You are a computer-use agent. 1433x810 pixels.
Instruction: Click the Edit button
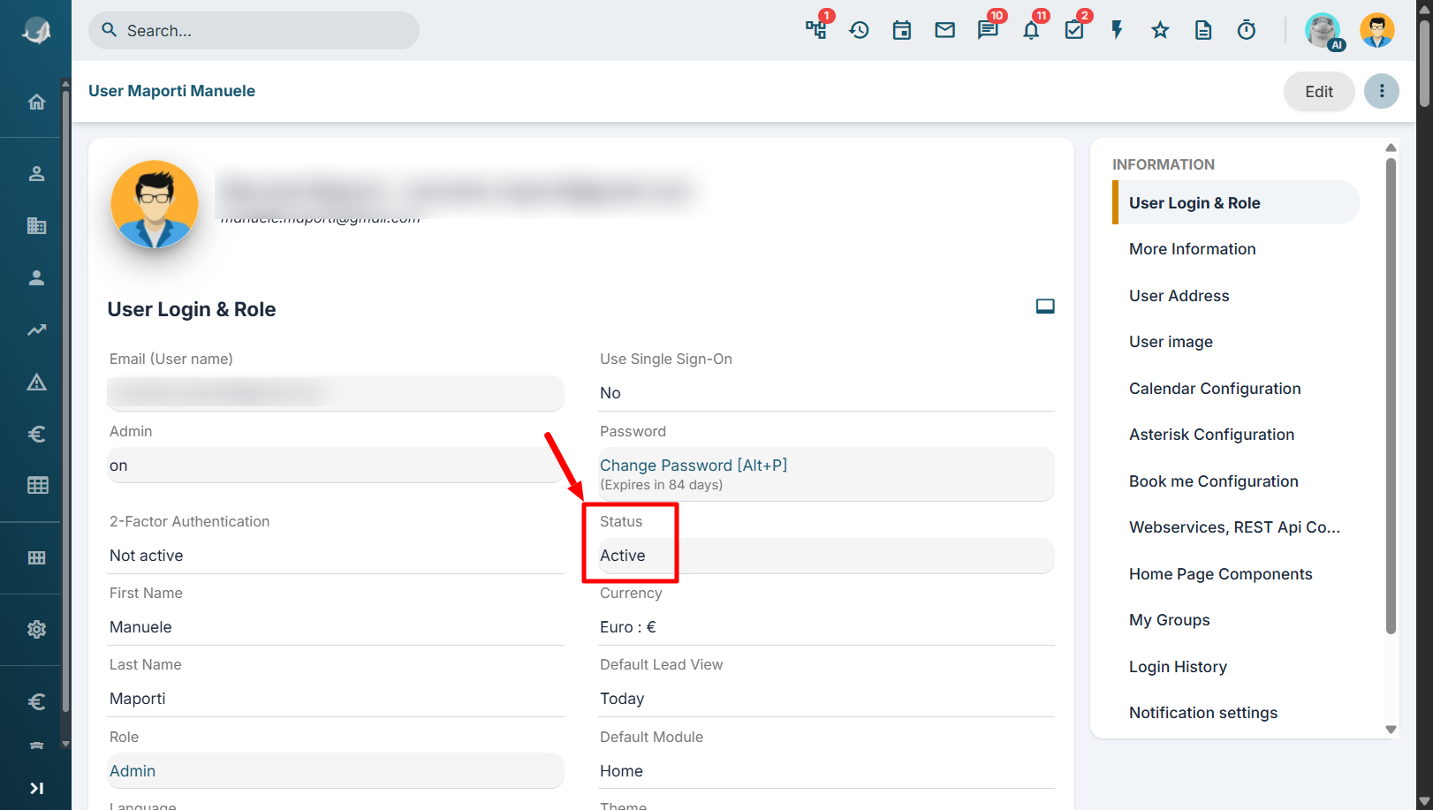tap(1319, 91)
